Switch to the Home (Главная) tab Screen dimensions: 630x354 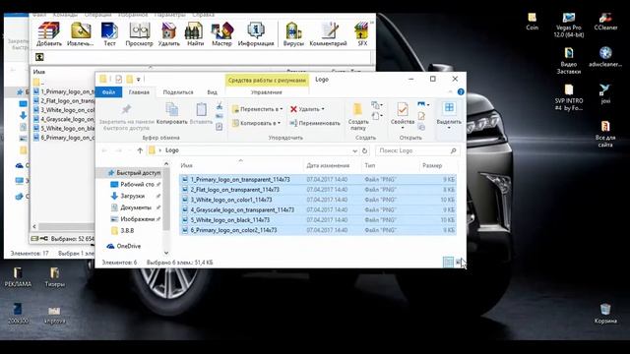pos(139,92)
